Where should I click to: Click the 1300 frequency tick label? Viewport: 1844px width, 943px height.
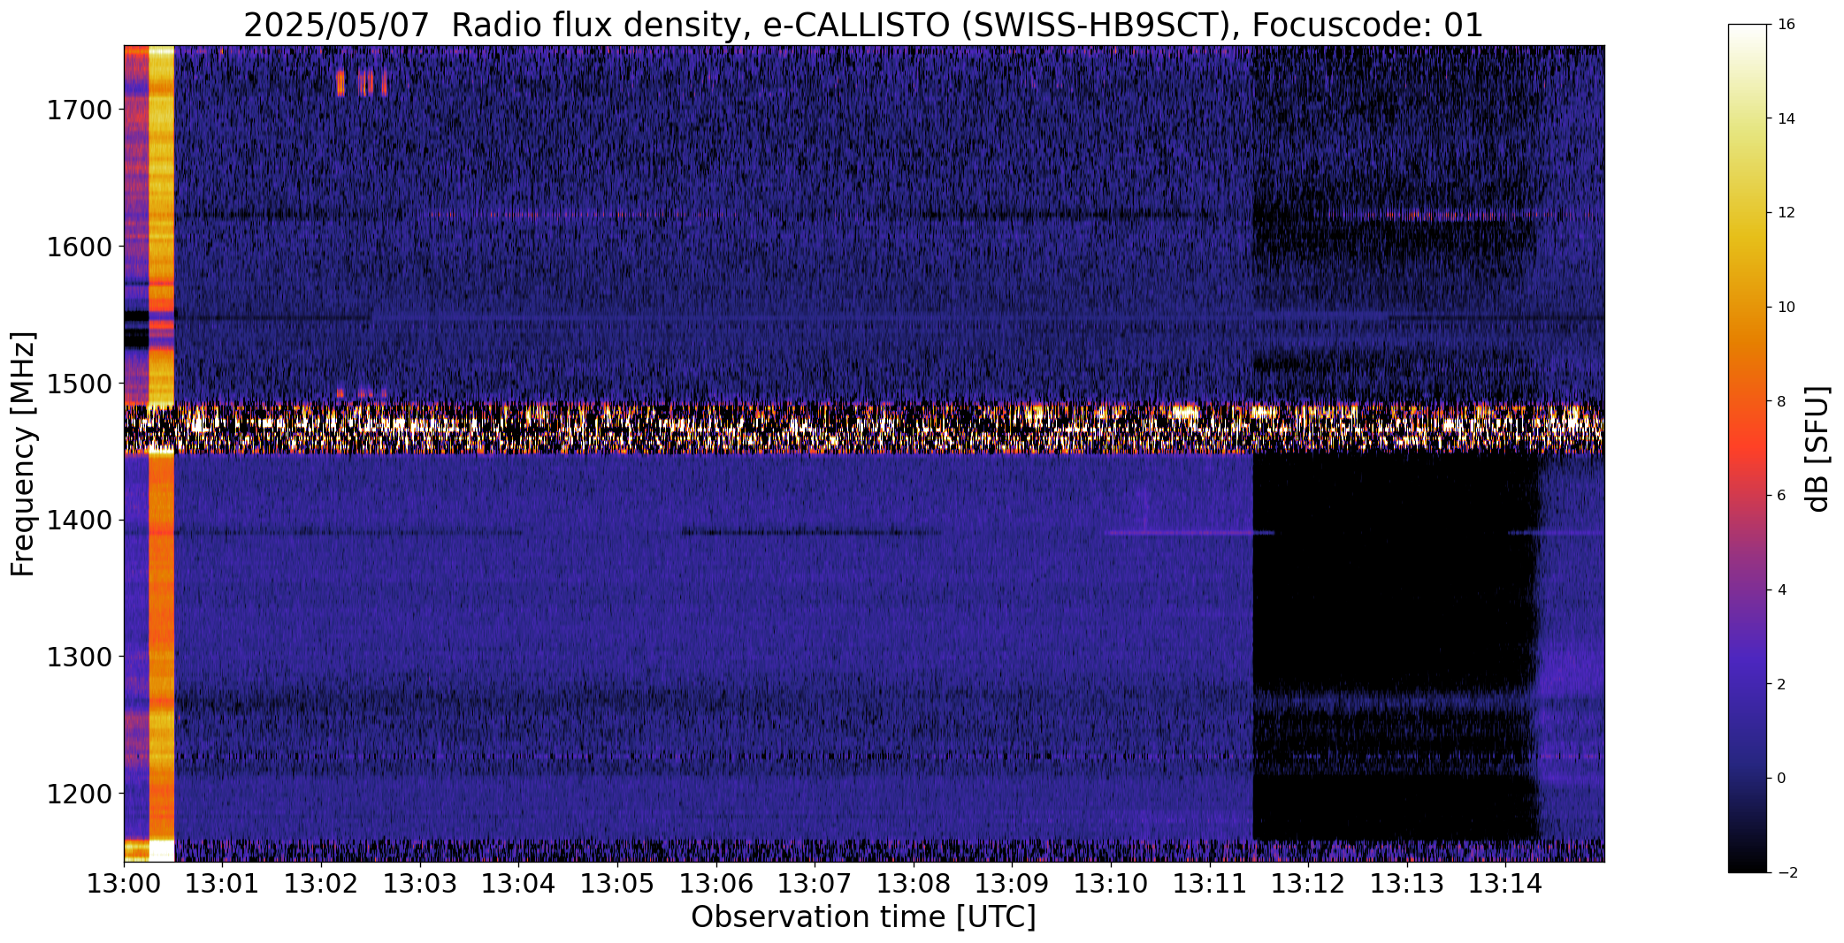pyautogui.click(x=79, y=658)
